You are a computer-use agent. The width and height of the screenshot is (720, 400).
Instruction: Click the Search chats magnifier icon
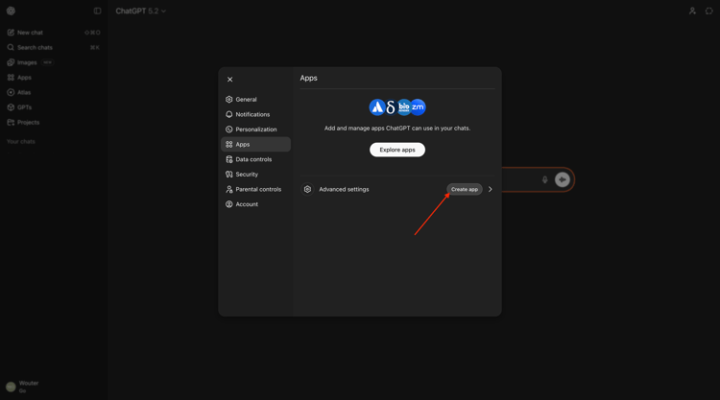[11, 47]
